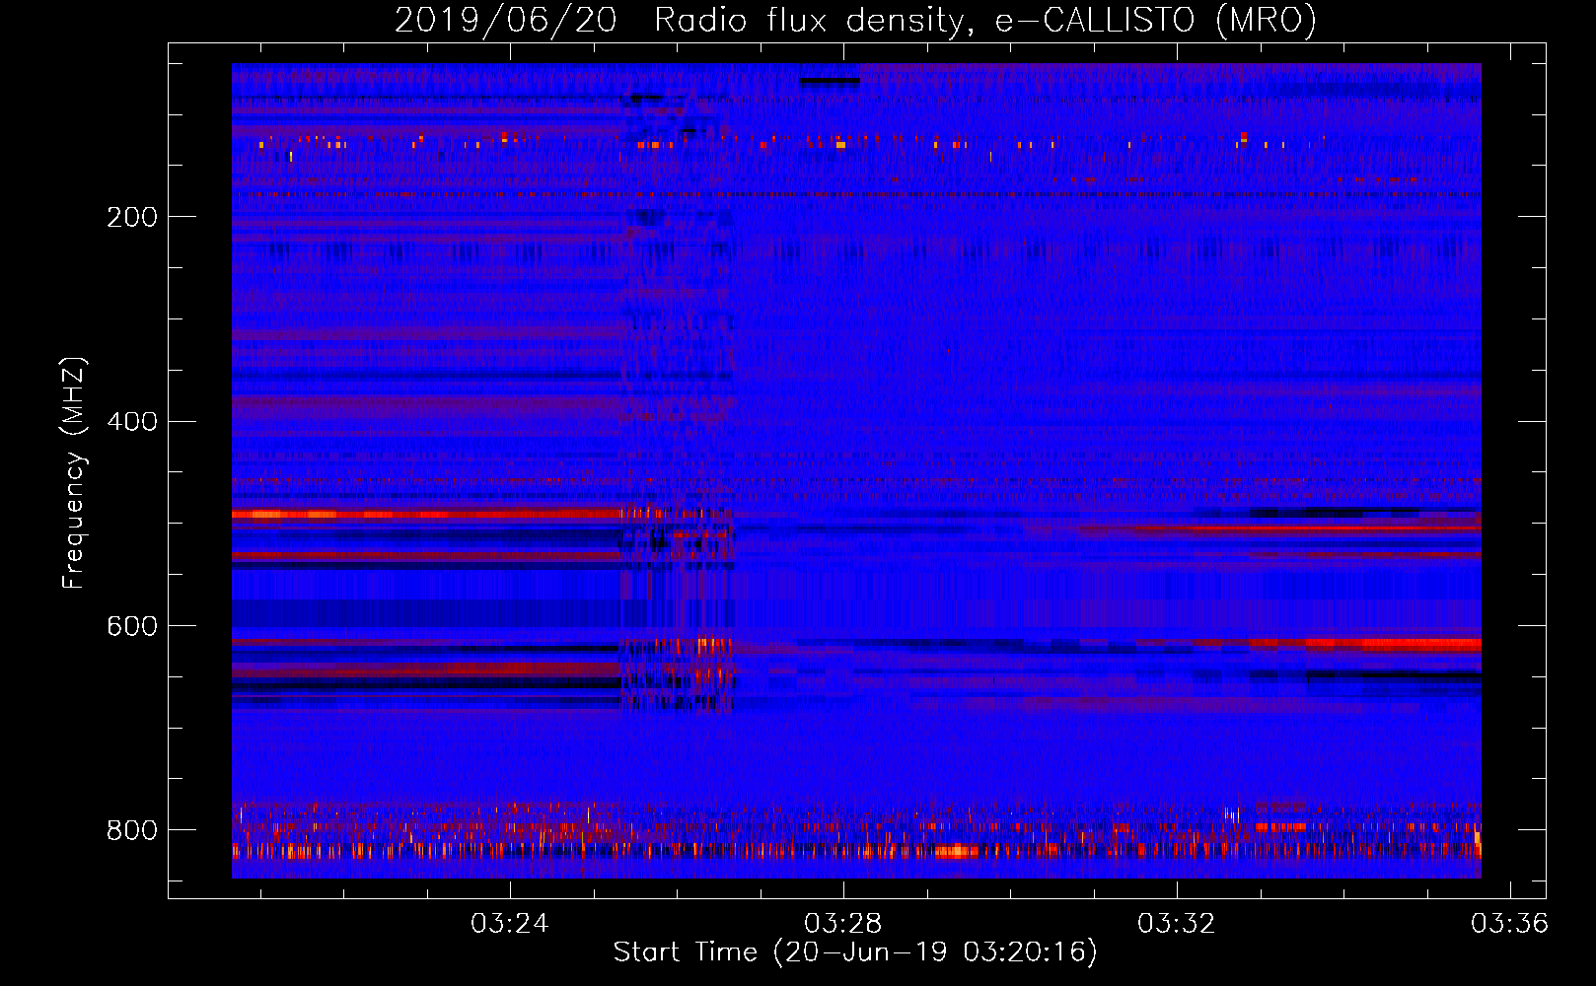Select the 03:28 time tick label

coord(842,923)
